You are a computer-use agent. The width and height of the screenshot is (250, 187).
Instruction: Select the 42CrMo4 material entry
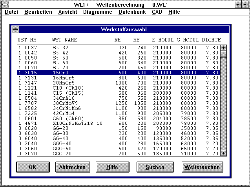[x=118, y=113]
